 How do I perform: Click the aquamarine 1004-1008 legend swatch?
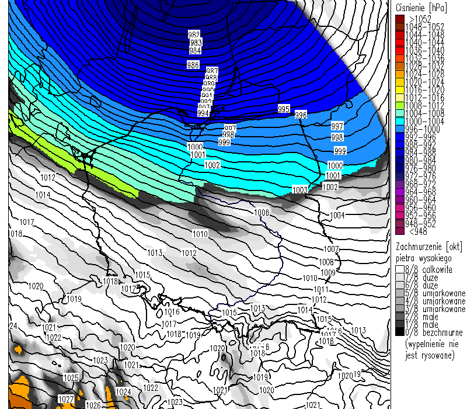pos(400,113)
